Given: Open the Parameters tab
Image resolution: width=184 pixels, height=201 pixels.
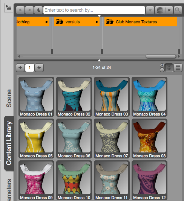Looking at the screenshot, I should tap(9, 190).
